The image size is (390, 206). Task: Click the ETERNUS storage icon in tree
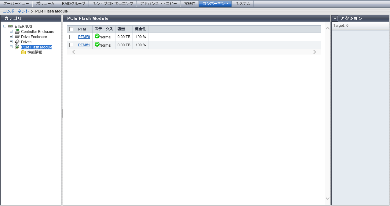click(x=11, y=27)
